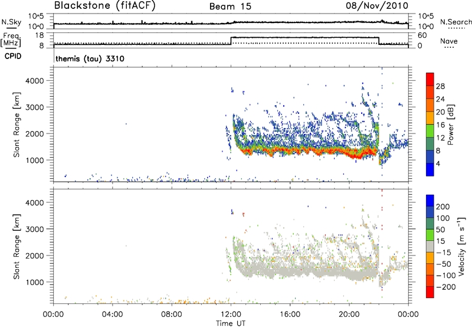Image resolution: width=472 pixels, height=327 pixels.
Task: Click the red bottom segment of the velocity colorbar
Action: click(430, 292)
